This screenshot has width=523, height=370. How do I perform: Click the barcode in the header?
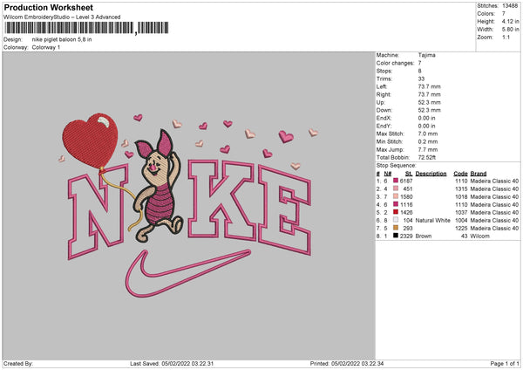[86, 28]
